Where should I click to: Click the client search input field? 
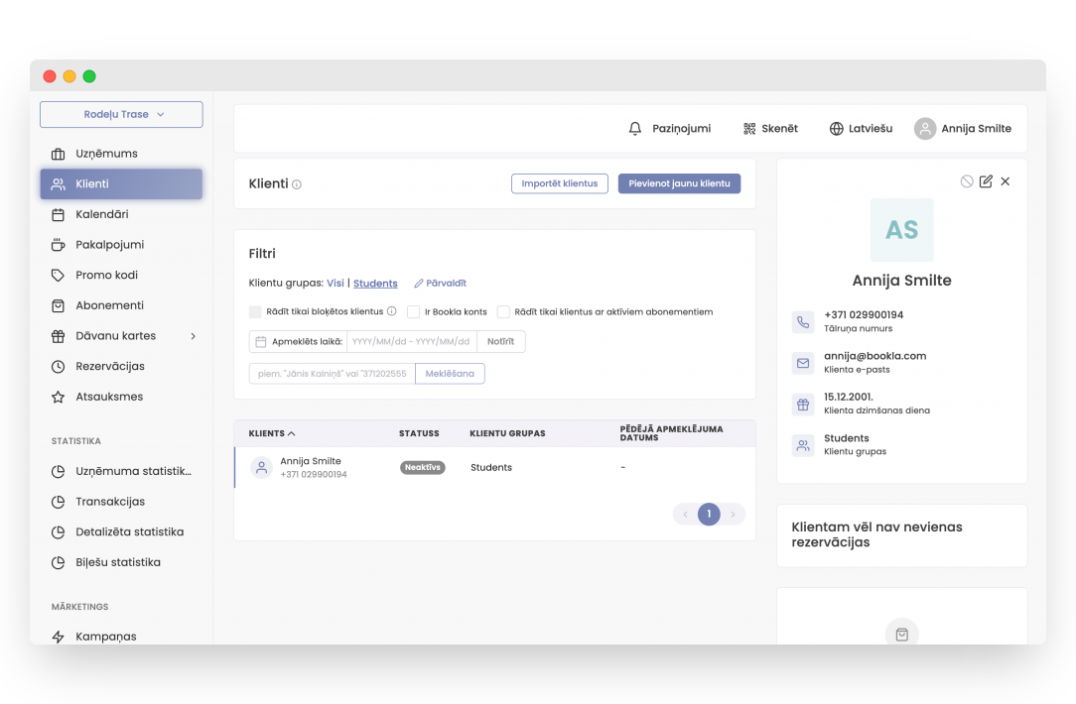coord(332,374)
